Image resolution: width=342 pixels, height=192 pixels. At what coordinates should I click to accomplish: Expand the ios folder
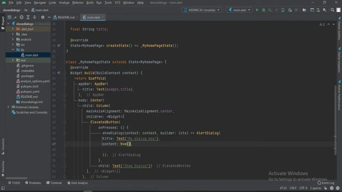[13, 45]
